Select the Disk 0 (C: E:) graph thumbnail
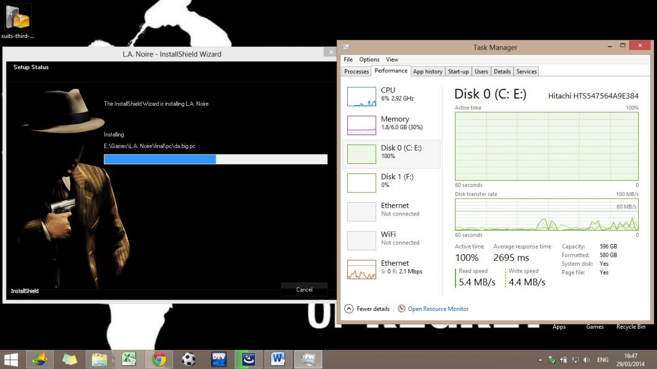 pos(361,154)
